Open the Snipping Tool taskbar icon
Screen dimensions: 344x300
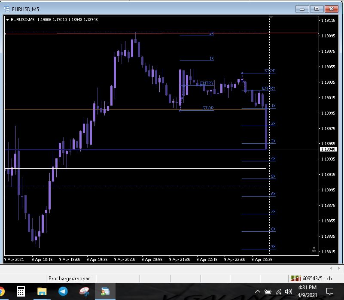click(84, 291)
